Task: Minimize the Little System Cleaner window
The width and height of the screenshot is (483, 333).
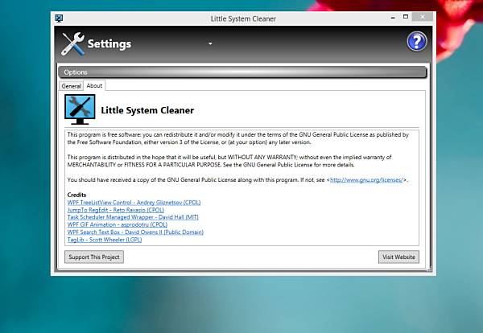Action: (x=393, y=17)
